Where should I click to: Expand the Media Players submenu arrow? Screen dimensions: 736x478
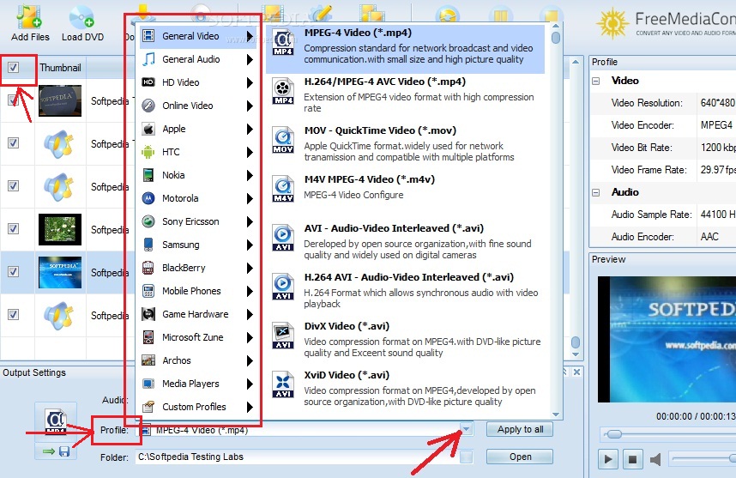pos(250,384)
